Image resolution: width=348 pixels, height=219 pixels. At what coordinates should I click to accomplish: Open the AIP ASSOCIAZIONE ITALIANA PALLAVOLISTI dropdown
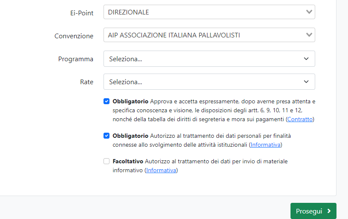[x=209, y=35]
